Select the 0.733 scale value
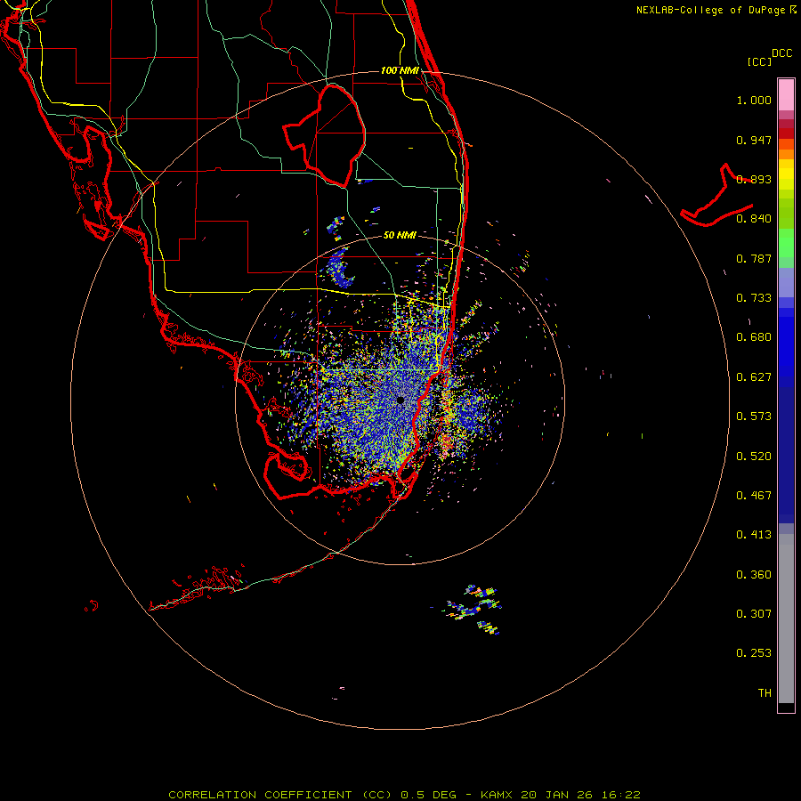801x801 pixels. pos(754,298)
